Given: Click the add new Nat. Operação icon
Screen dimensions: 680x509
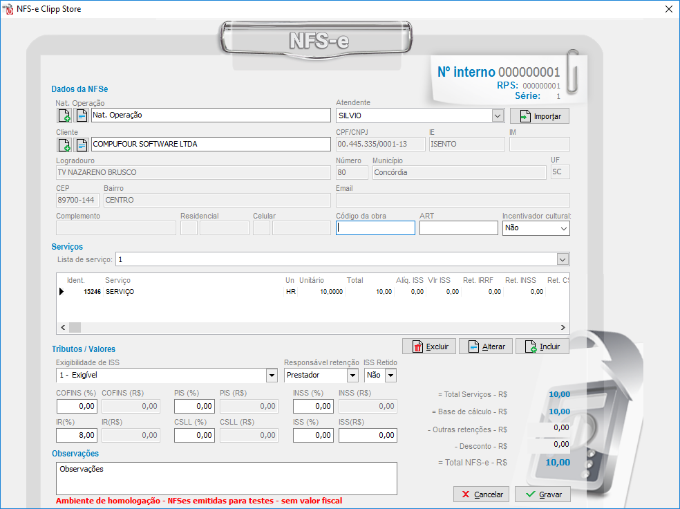Looking at the screenshot, I should click(64, 115).
